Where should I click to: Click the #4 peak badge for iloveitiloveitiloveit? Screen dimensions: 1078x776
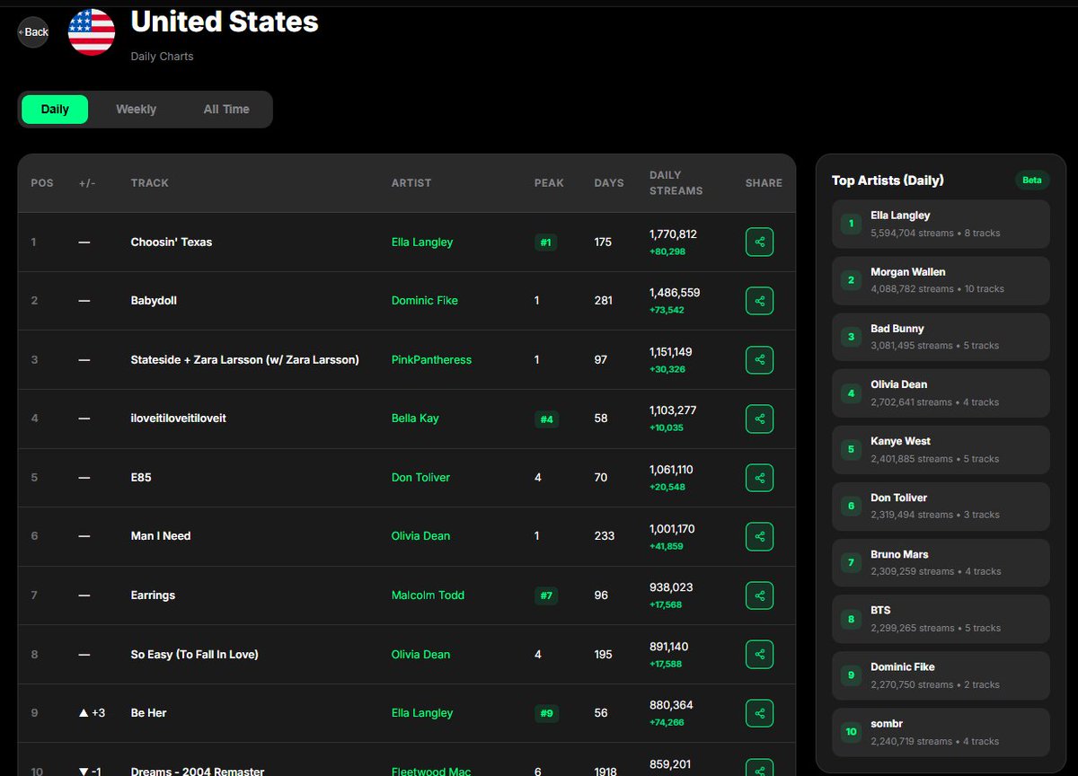pos(546,419)
